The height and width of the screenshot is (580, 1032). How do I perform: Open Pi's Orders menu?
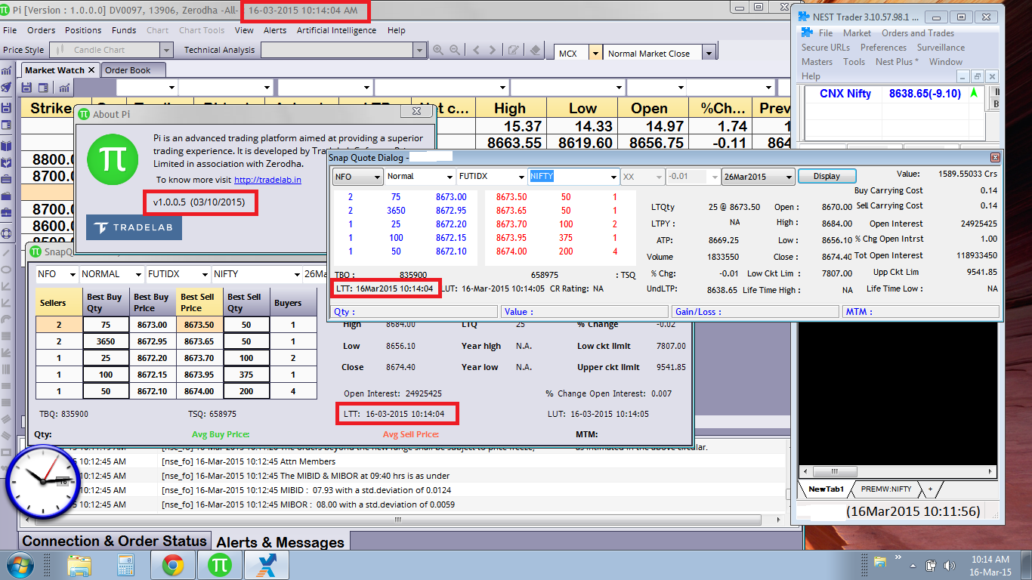pyautogui.click(x=41, y=30)
